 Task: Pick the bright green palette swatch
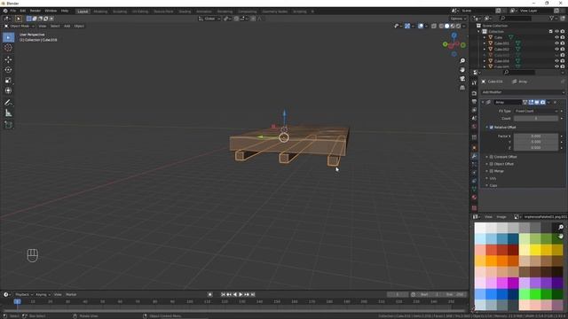(x=536, y=294)
